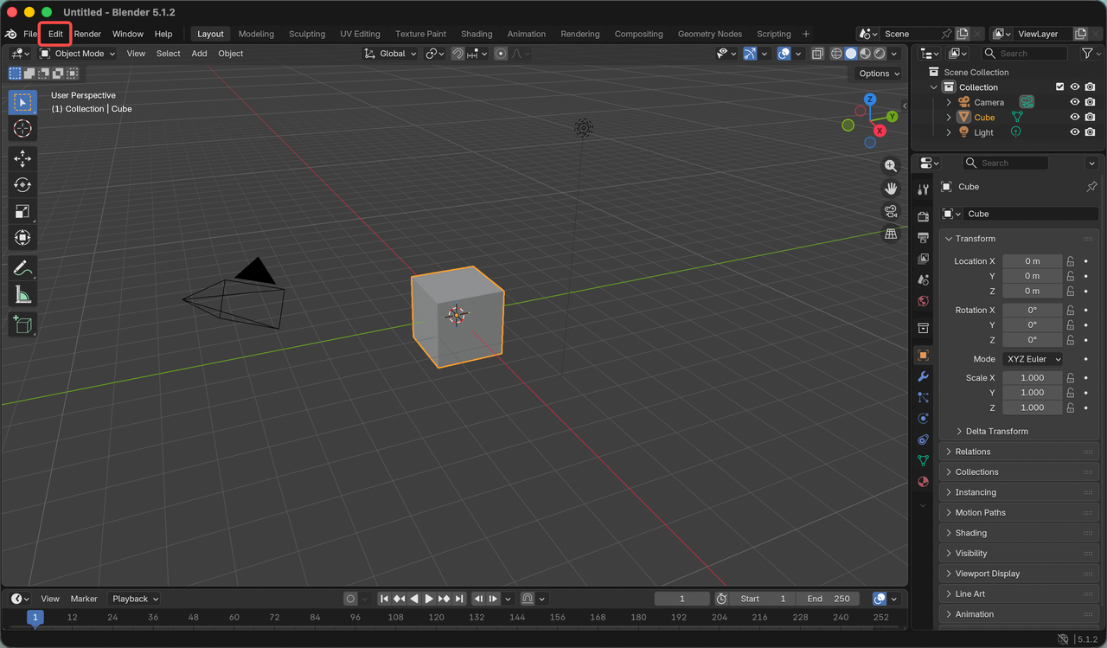Toggle proportional editing button
The width and height of the screenshot is (1107, 648).
501,54
